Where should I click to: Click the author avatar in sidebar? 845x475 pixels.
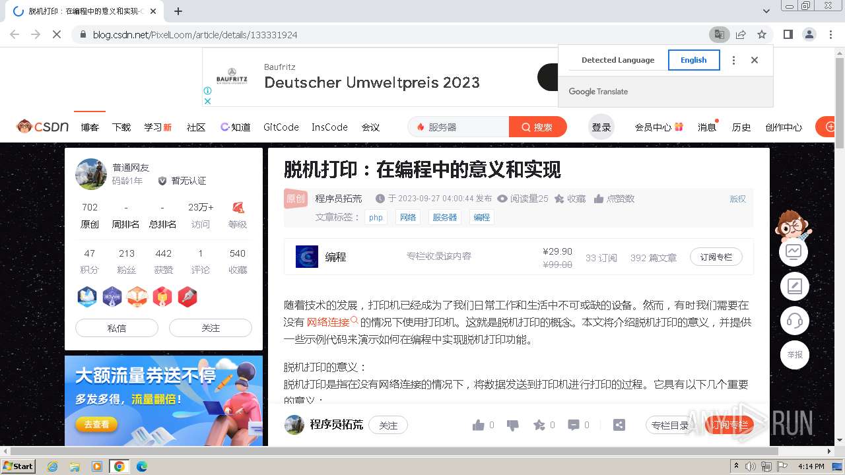coord(91,174)
